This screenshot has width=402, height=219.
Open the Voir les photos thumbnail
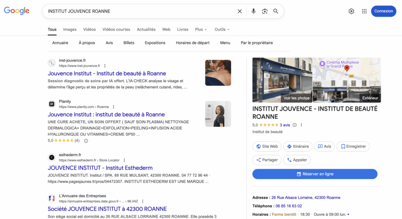pos(282,80)
